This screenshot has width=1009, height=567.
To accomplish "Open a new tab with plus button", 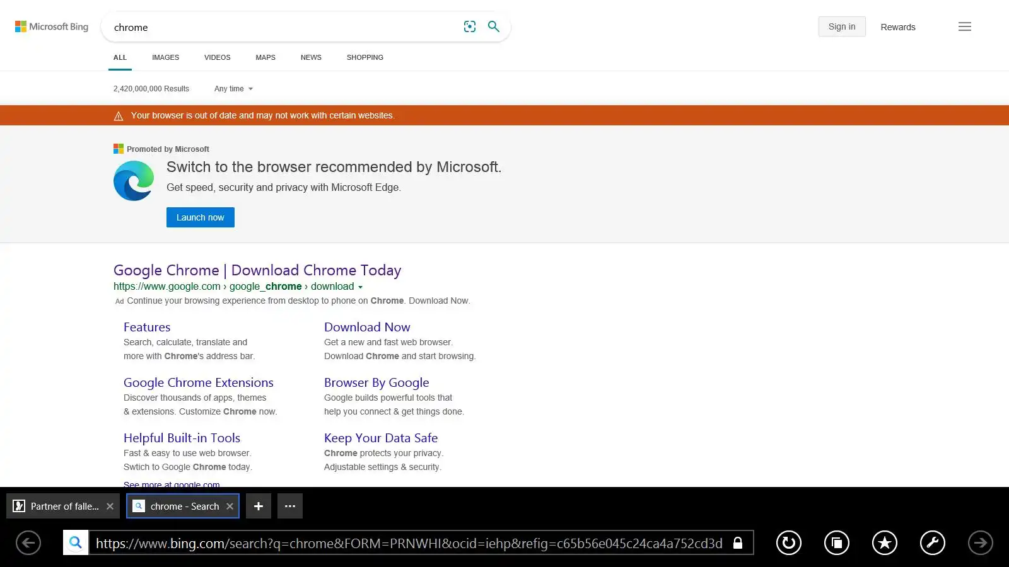I will [259, 506].
